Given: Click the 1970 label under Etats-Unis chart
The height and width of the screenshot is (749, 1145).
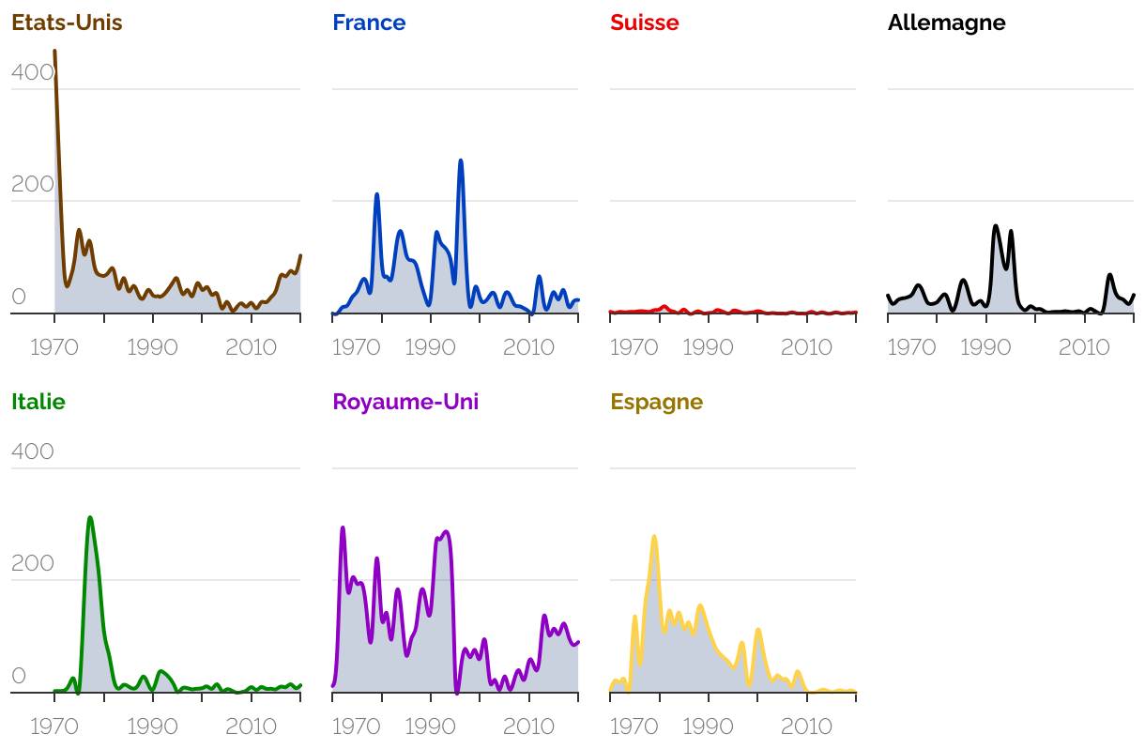Looking at the screenshot, I should 54,347.
